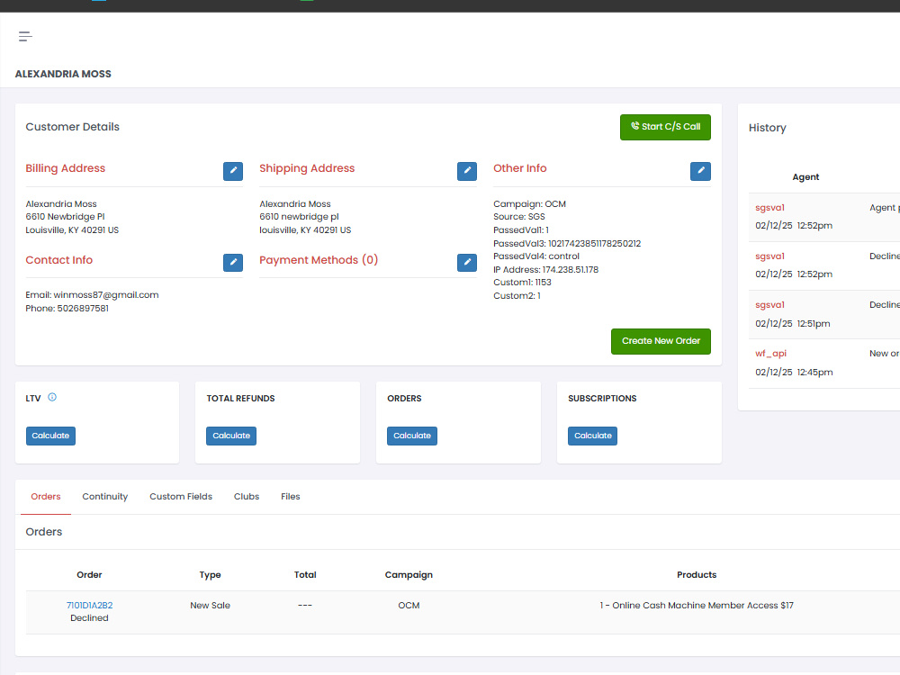Click the 'New Sale' type cell
Screen dimensions: 900x675
pyautogui.click(x=210, y=605)
